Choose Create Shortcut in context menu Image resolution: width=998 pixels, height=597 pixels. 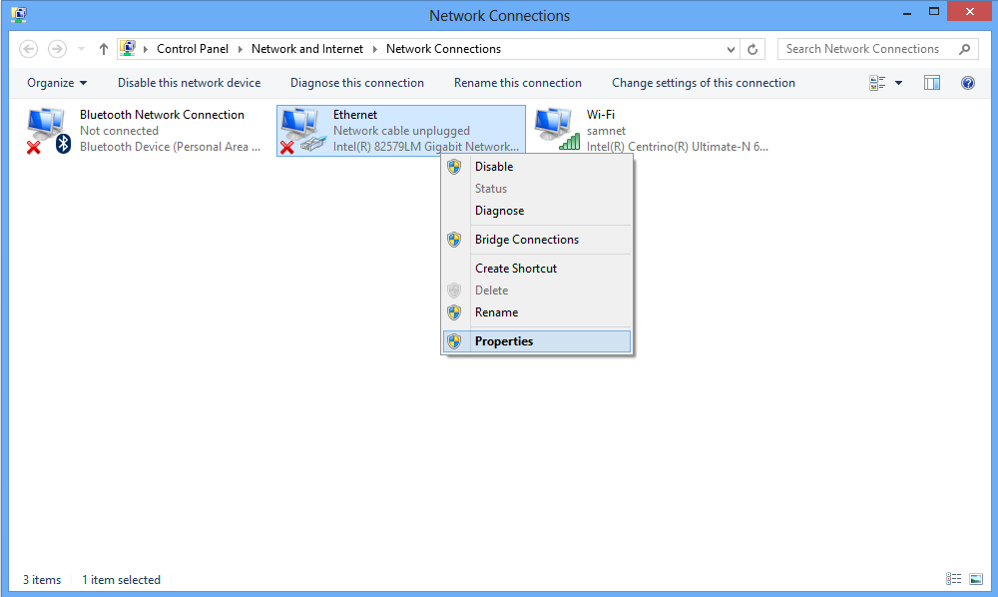pos(537,269)
